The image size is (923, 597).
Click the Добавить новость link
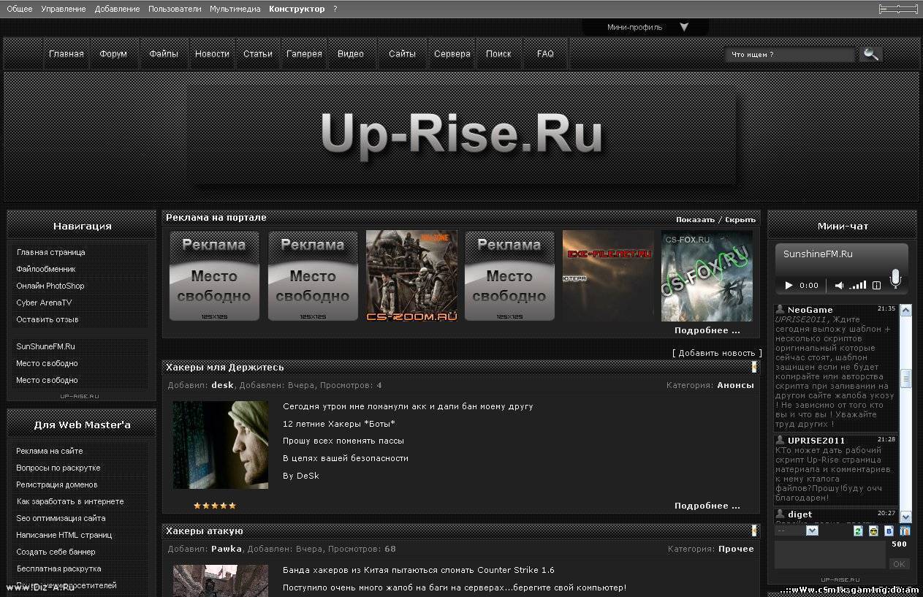click(716, 353)
